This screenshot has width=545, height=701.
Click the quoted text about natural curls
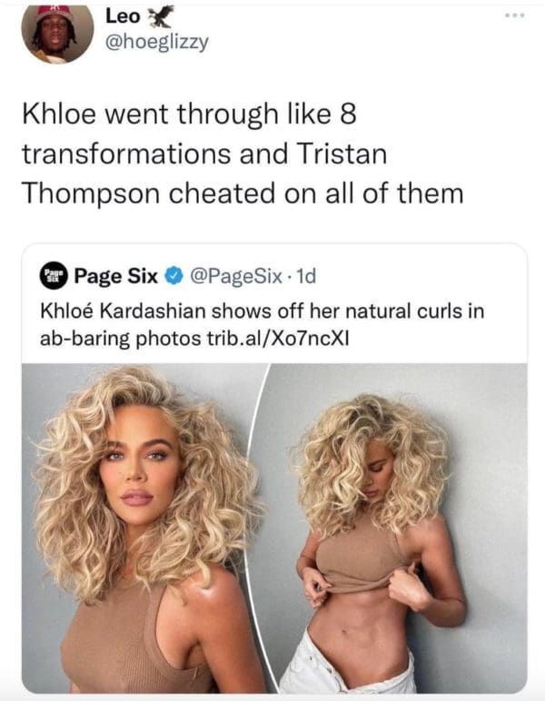[262, 324]
